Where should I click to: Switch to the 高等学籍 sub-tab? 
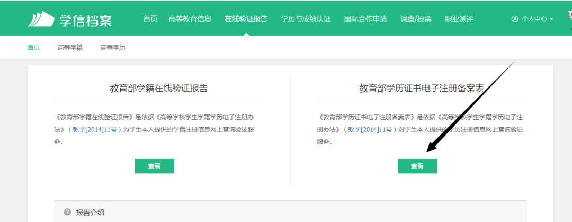(70, 47)
